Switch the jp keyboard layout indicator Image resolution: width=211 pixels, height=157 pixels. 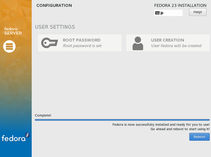tap(168, 13)
